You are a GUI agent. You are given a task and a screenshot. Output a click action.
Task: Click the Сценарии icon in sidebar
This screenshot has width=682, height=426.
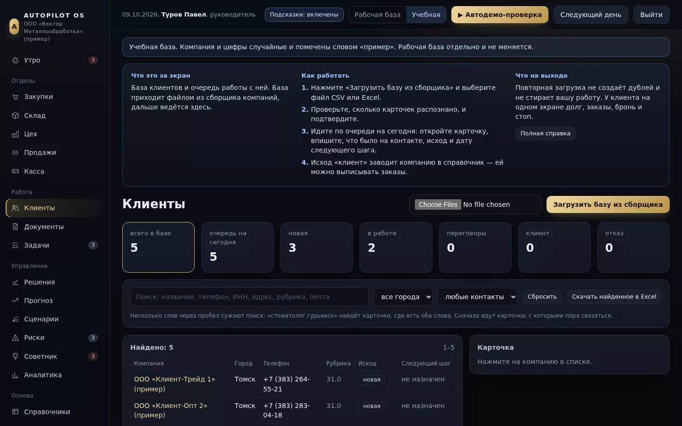[x=15, y=319]
